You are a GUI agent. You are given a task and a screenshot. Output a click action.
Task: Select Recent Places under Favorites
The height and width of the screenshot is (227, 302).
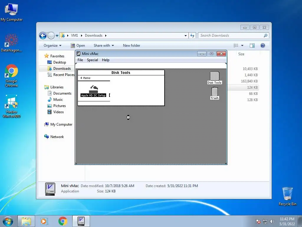pyautogui.click(x=61, y=75)
